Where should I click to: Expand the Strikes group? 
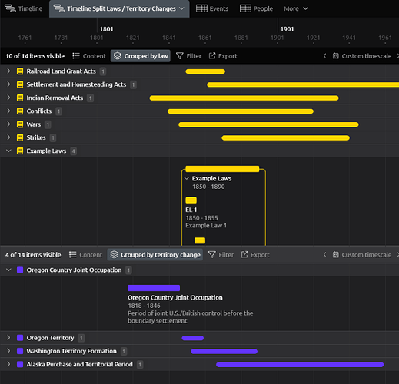[x=8, y=137]
